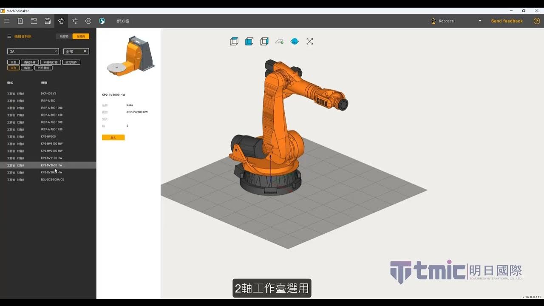Click the orbit globe icon above viewport
The height and width of the screenshot is (306, 544).
coord(295,41)
